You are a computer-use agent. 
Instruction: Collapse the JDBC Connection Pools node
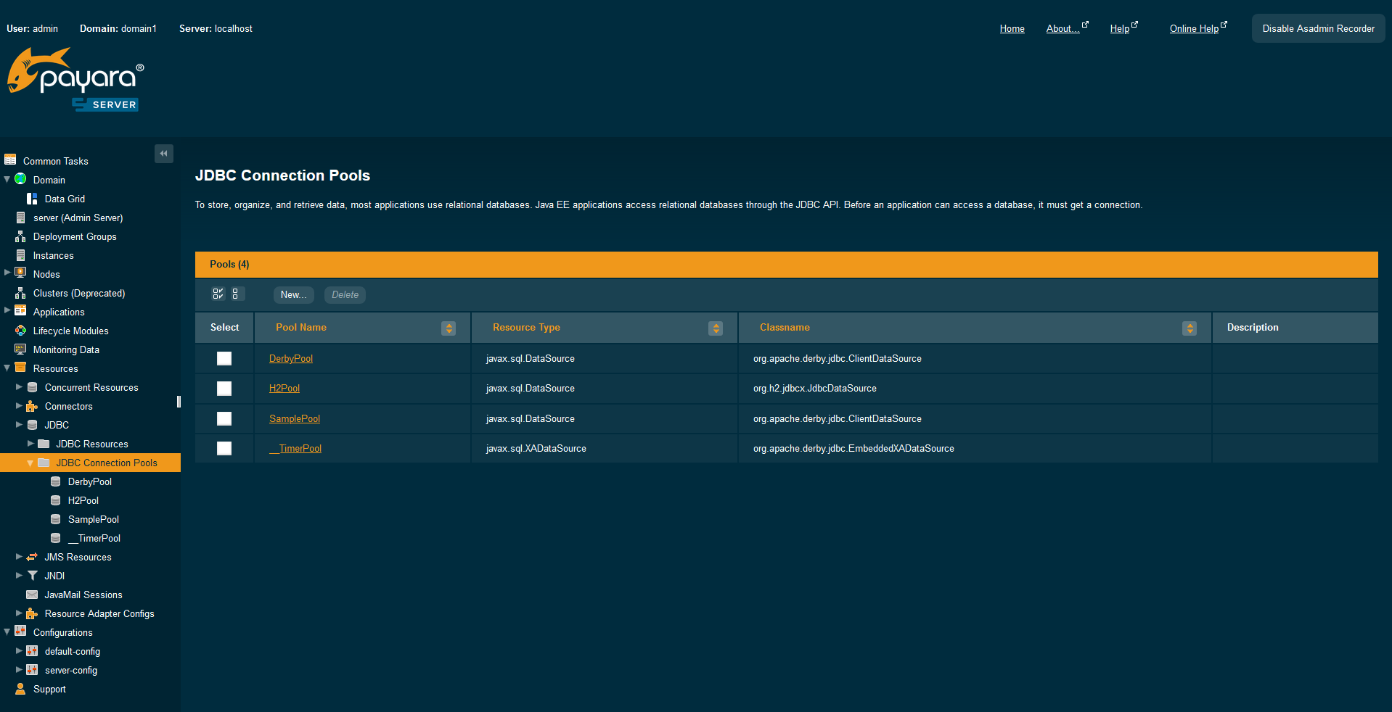click(30, 463)
